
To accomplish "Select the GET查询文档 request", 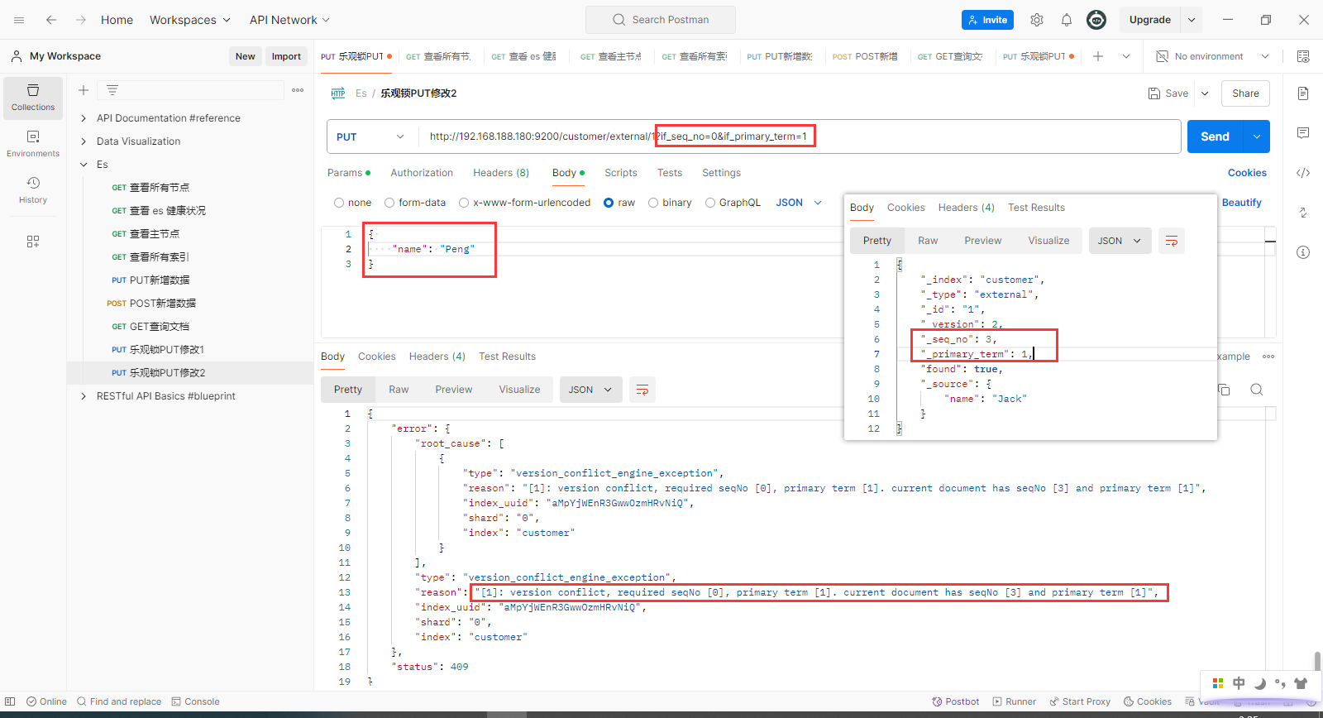I will 160,327.
